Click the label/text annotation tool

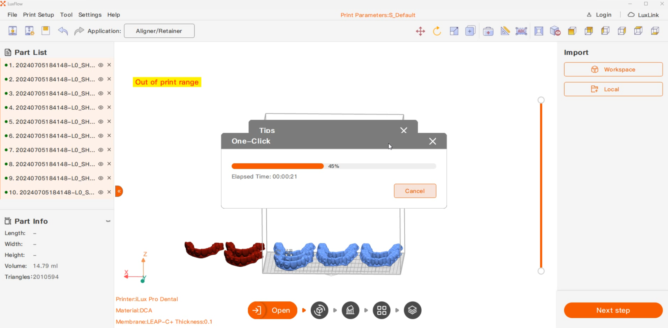click(522, 30)
